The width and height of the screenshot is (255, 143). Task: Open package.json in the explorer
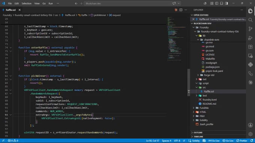[212, 67]
